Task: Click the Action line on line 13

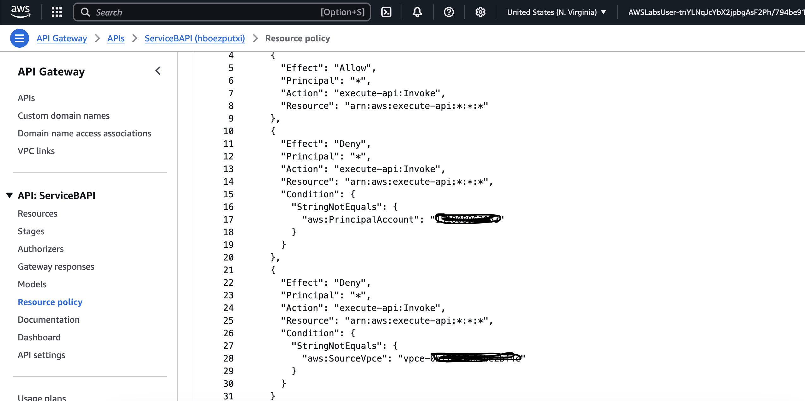Action: click(363, 169)
